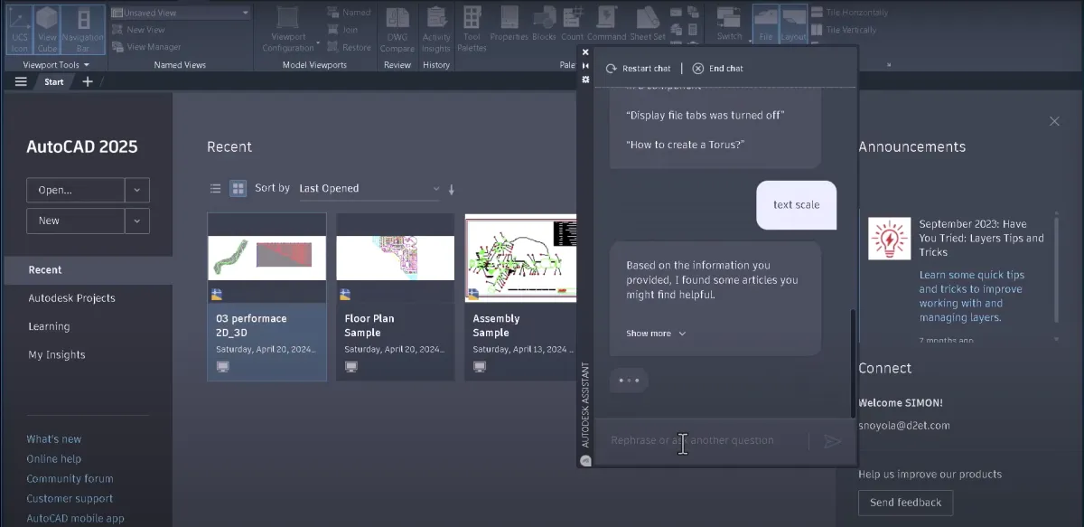Open the Community forum link

70,479
